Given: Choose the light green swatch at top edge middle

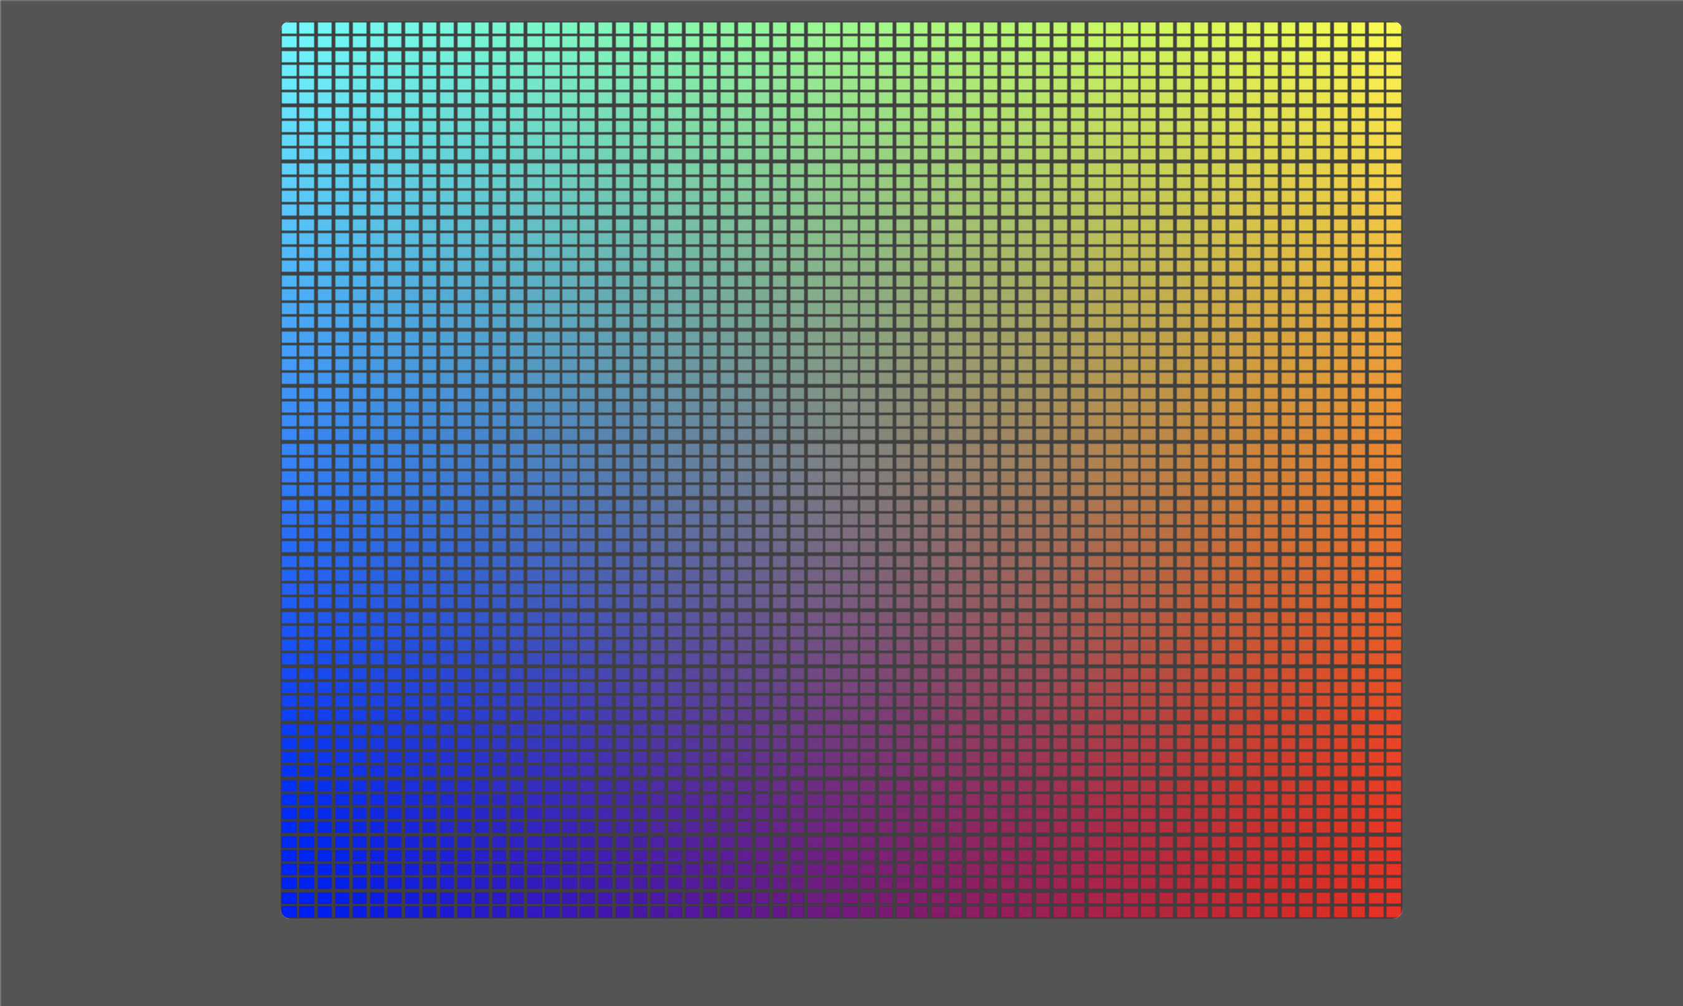Looking at the screenshot, I should tap(850, 28).
